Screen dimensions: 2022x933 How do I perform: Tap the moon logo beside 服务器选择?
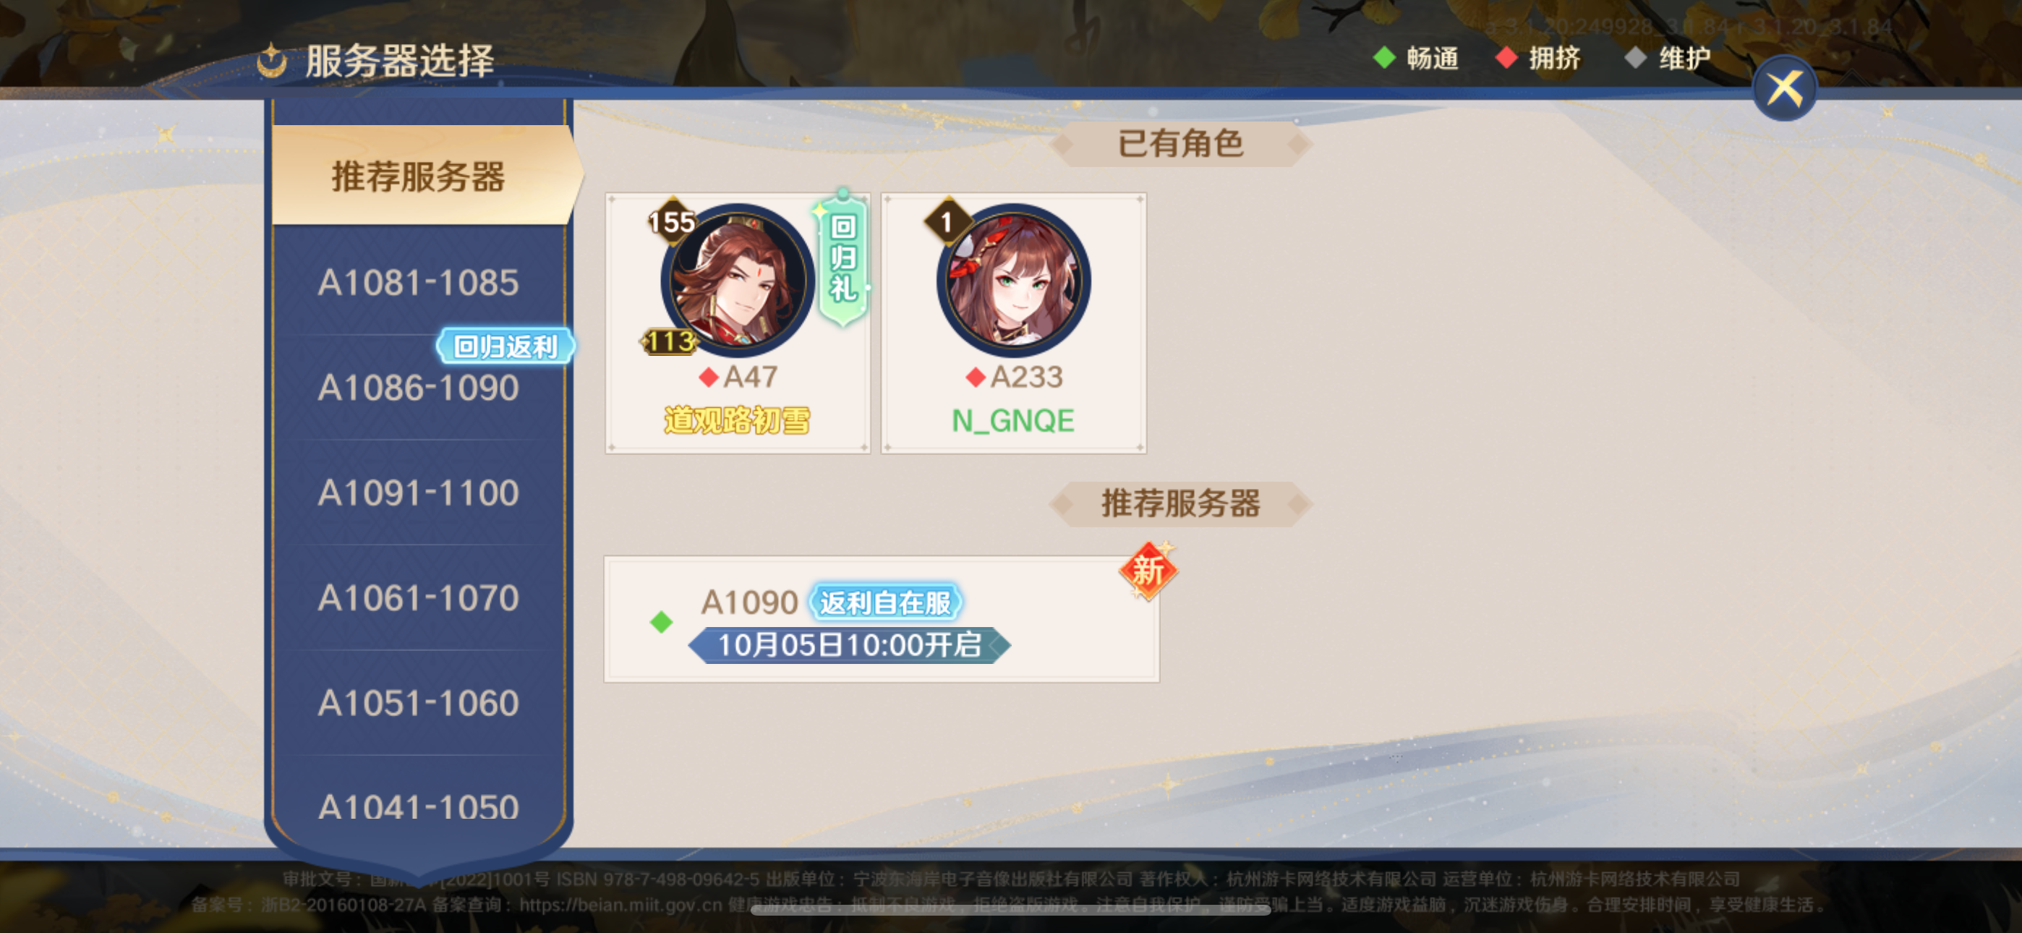[273, 61]
